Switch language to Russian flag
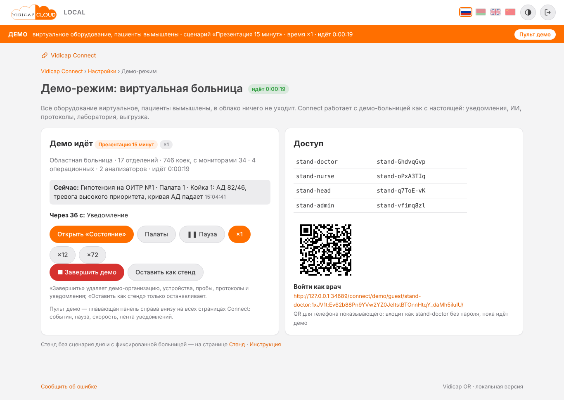 click(466, 12)
